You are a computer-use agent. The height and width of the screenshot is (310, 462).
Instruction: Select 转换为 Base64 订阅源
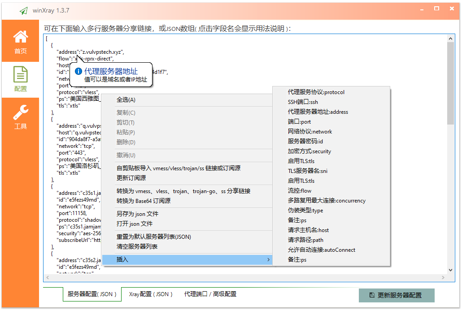(187, 201)
